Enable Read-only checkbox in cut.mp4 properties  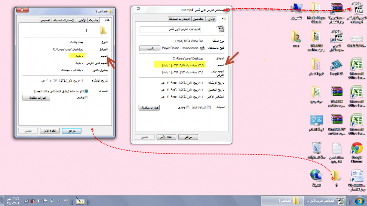point(209,107)
